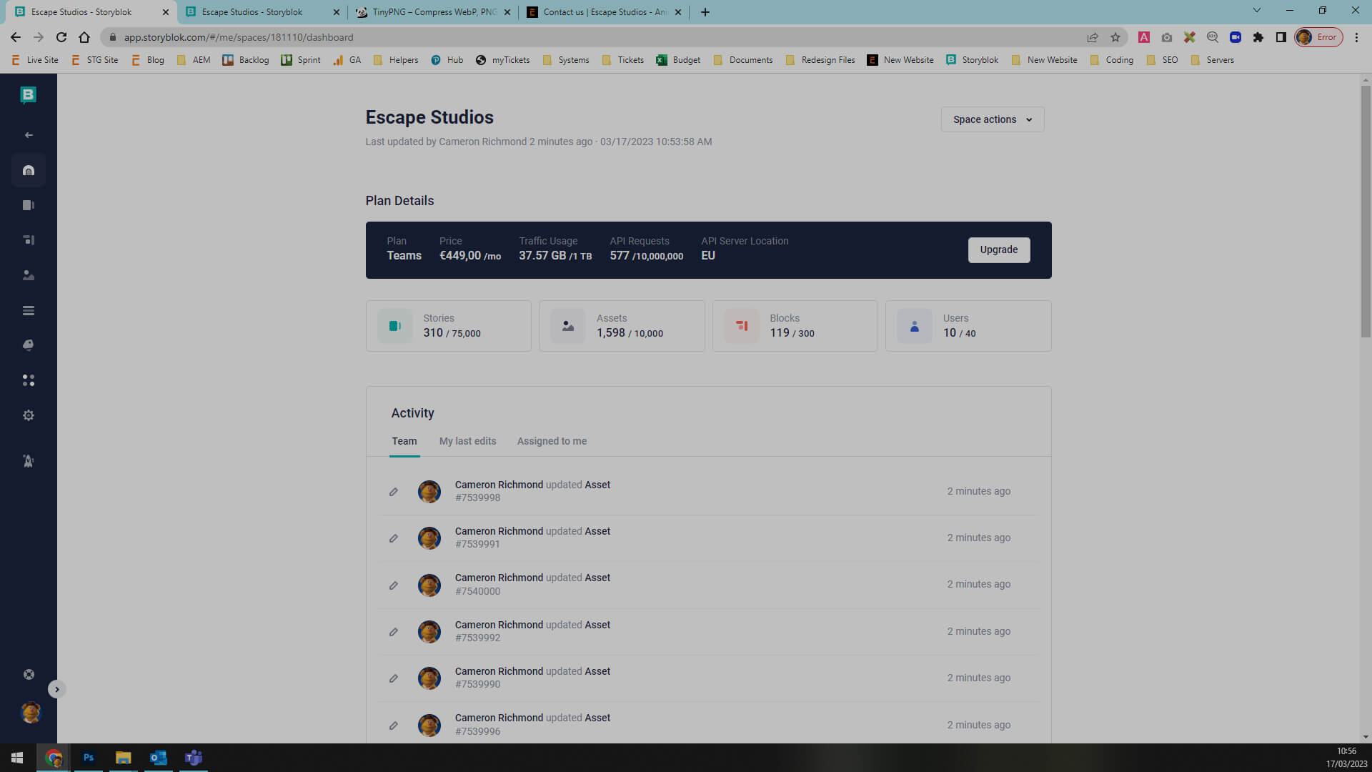The image size is (1372, 772).
Task: Switch to Assigned to me tab
Action: pos(552,441)
